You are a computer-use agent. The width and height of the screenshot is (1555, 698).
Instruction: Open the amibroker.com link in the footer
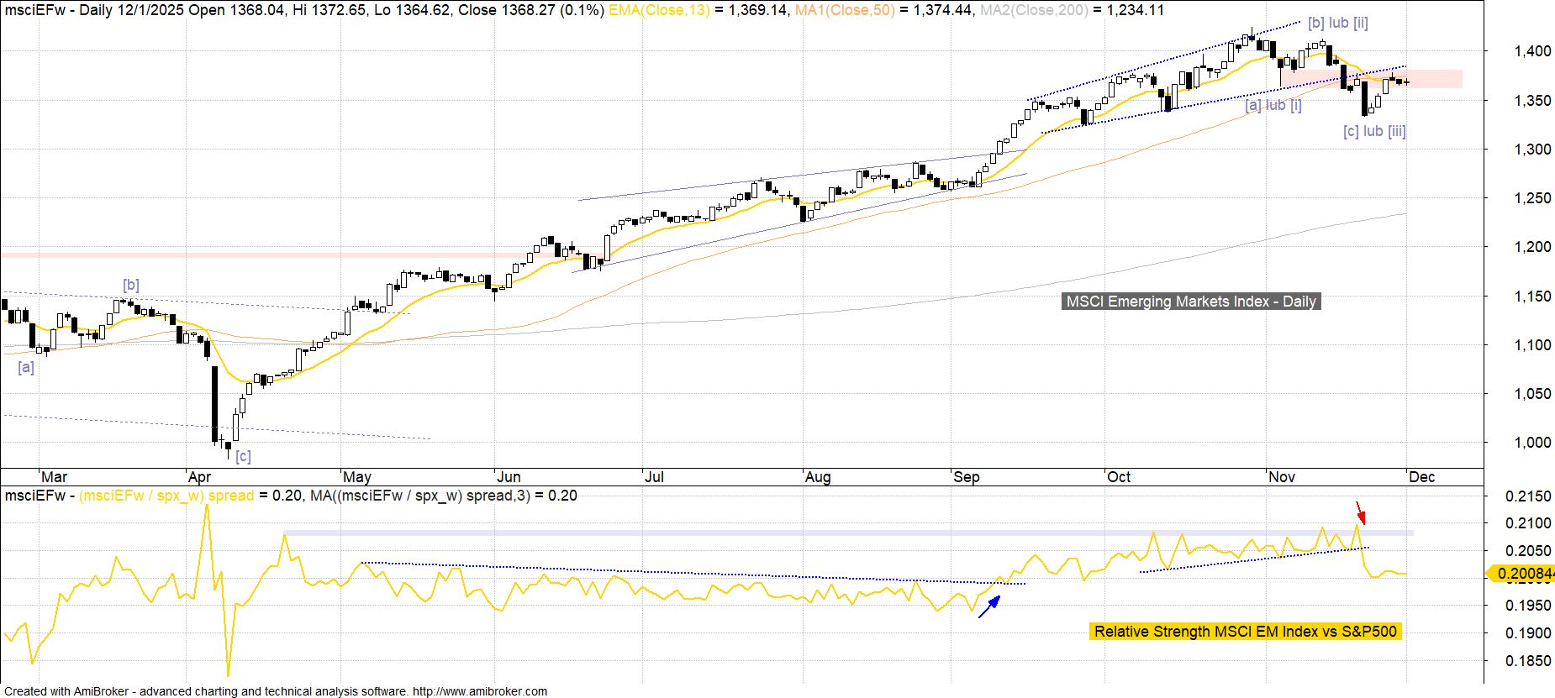pos(480,691)
